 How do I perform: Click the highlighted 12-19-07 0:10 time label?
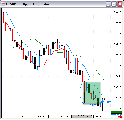(x=82, y=116)
